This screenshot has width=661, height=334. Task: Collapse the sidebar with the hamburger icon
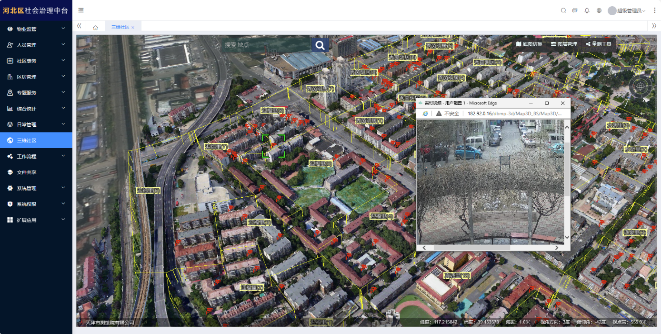point(81,10)
